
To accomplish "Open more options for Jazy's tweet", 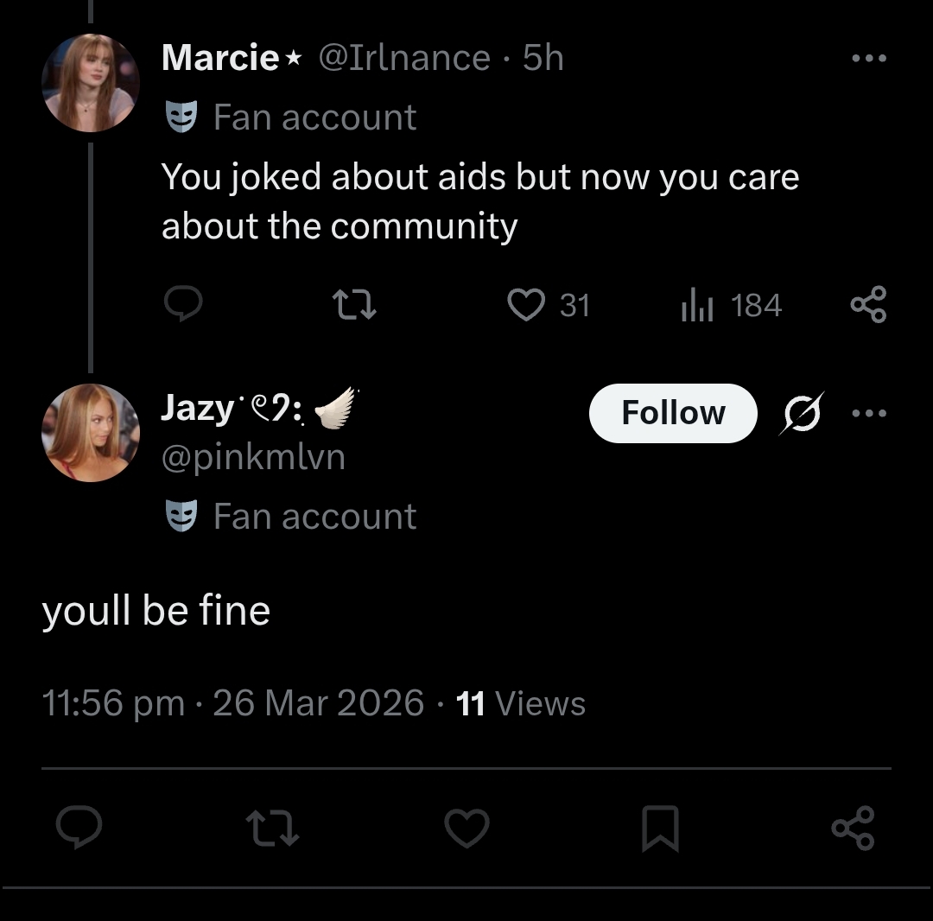I will pyautogui.click(x=868, y=413).
